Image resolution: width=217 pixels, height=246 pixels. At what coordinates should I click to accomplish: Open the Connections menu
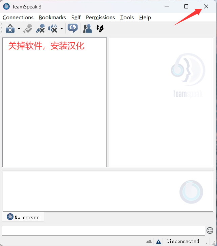click(18, 18)
